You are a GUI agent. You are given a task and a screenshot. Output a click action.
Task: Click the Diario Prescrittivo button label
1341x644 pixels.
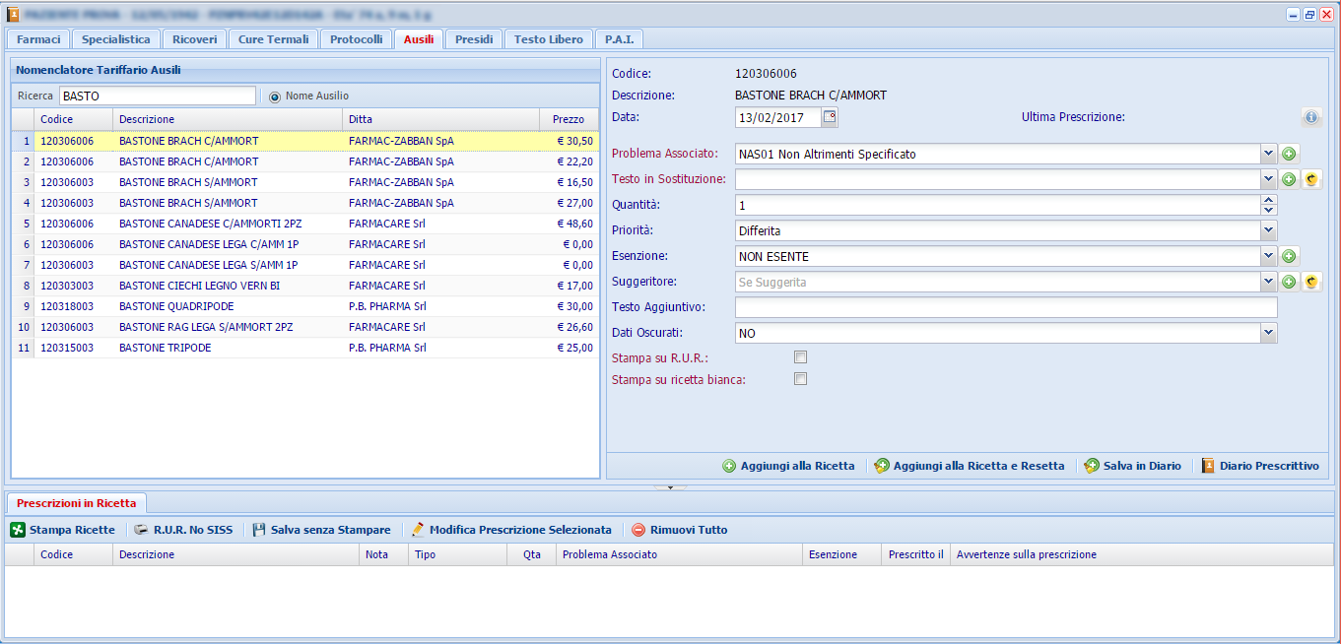(x=1269, y=466)
